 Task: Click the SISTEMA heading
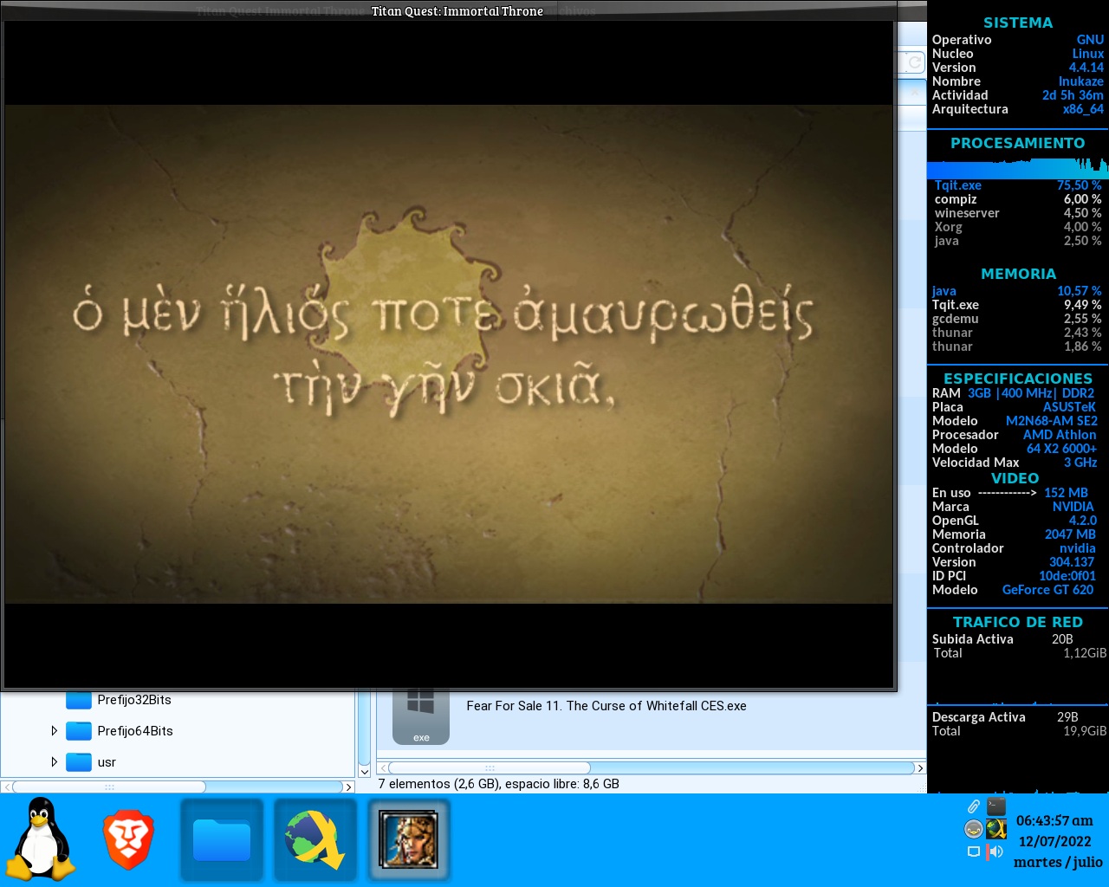click(1018, 23)
